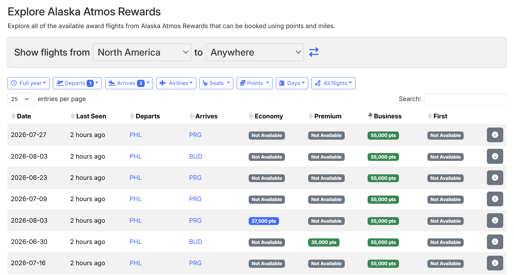Screen dimensions: 514x275
Task: Open the North America origin dropdown
Action: (142, 52)
